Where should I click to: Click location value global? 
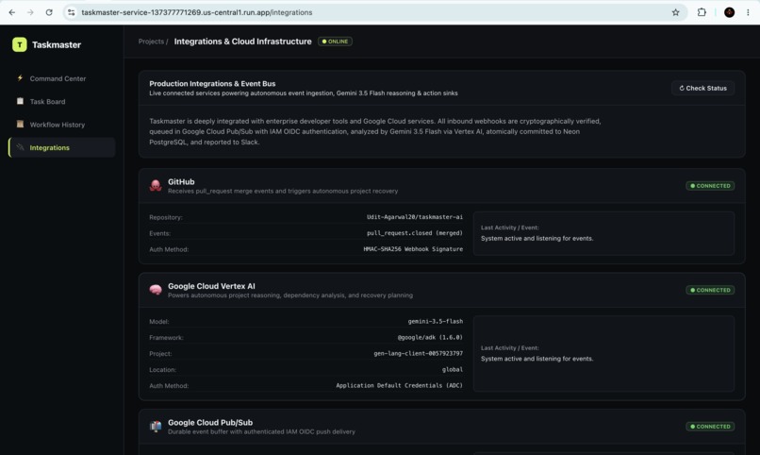coord(453,369)
